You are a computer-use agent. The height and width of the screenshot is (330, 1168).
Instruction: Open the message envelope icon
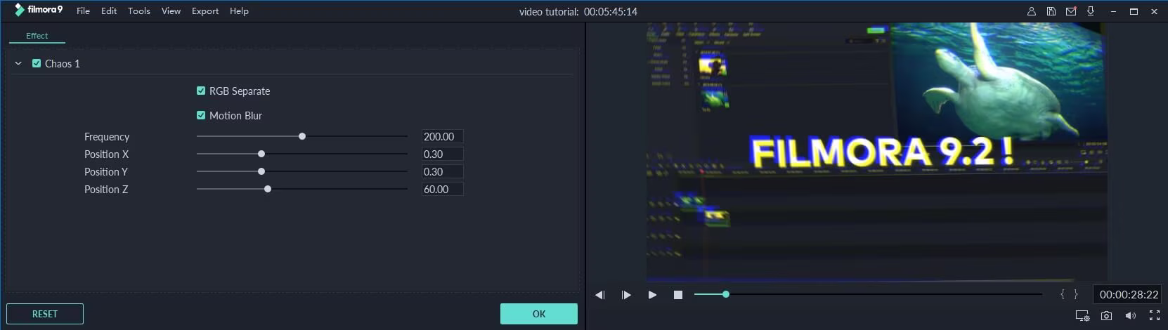tap(1071, 11)
